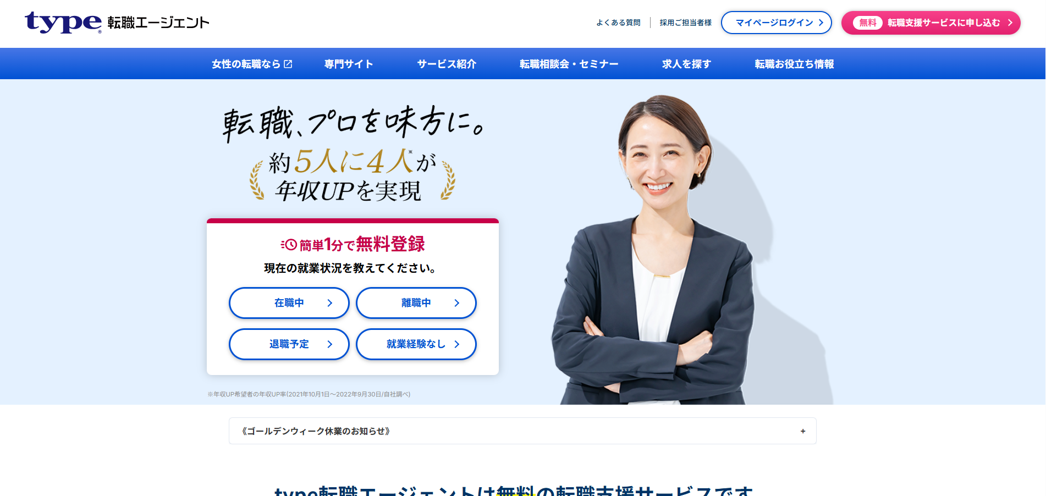
Task: Open the 転職お役立ち情報 menu item
Action: 794,64
